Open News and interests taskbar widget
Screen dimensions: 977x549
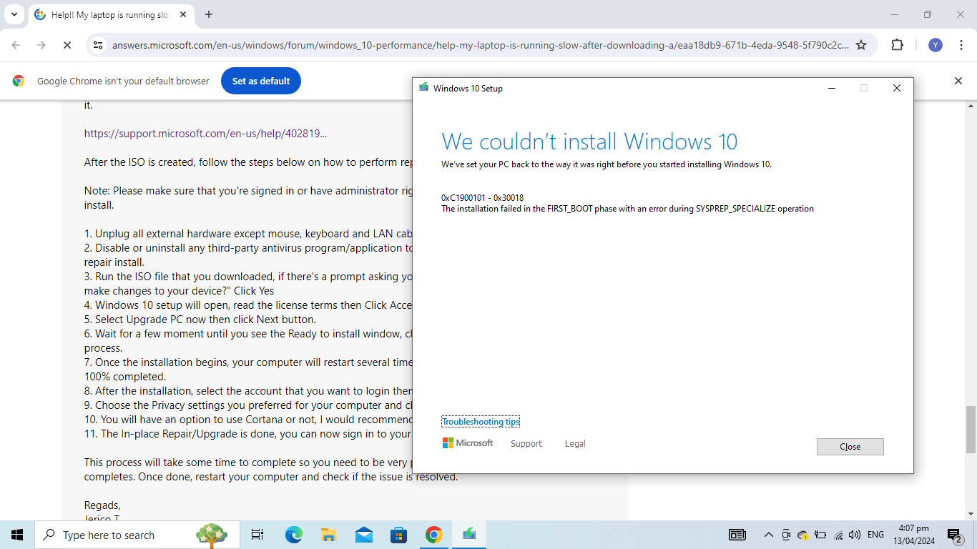click(737, 535)
